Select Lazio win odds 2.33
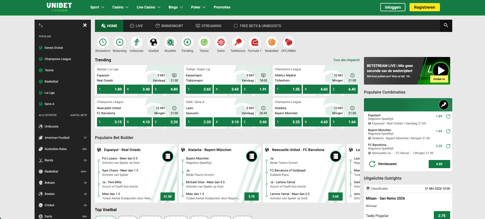Image resolution: width=485 pixels, height=219 pixels. coord(199,122)
